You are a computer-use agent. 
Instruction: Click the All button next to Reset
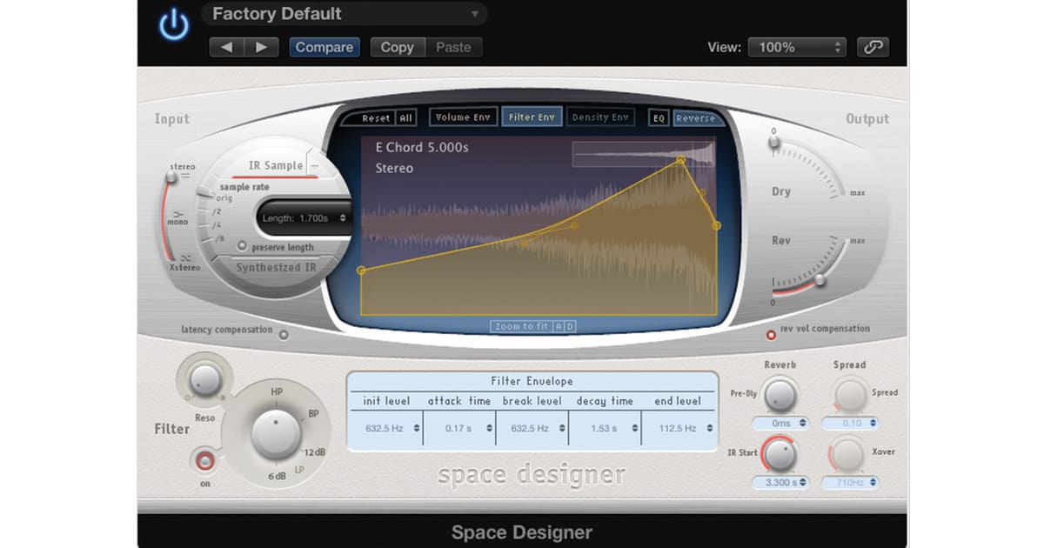(406, 118)
